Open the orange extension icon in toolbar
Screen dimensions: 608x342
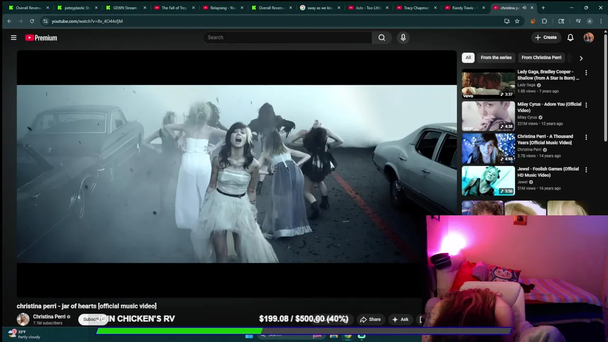click(532, 21)
